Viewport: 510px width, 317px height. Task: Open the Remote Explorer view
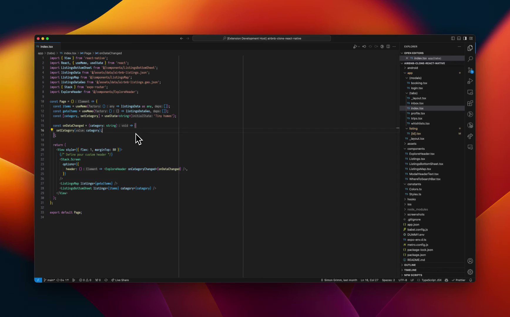coord(470,92)
